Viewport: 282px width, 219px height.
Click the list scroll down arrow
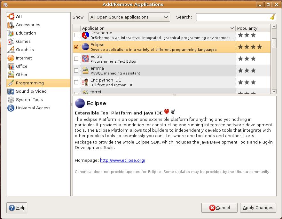click(x=274, y=91)
